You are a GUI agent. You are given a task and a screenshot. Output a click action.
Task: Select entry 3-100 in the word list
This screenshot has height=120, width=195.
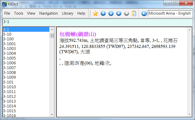click(9, 39)
